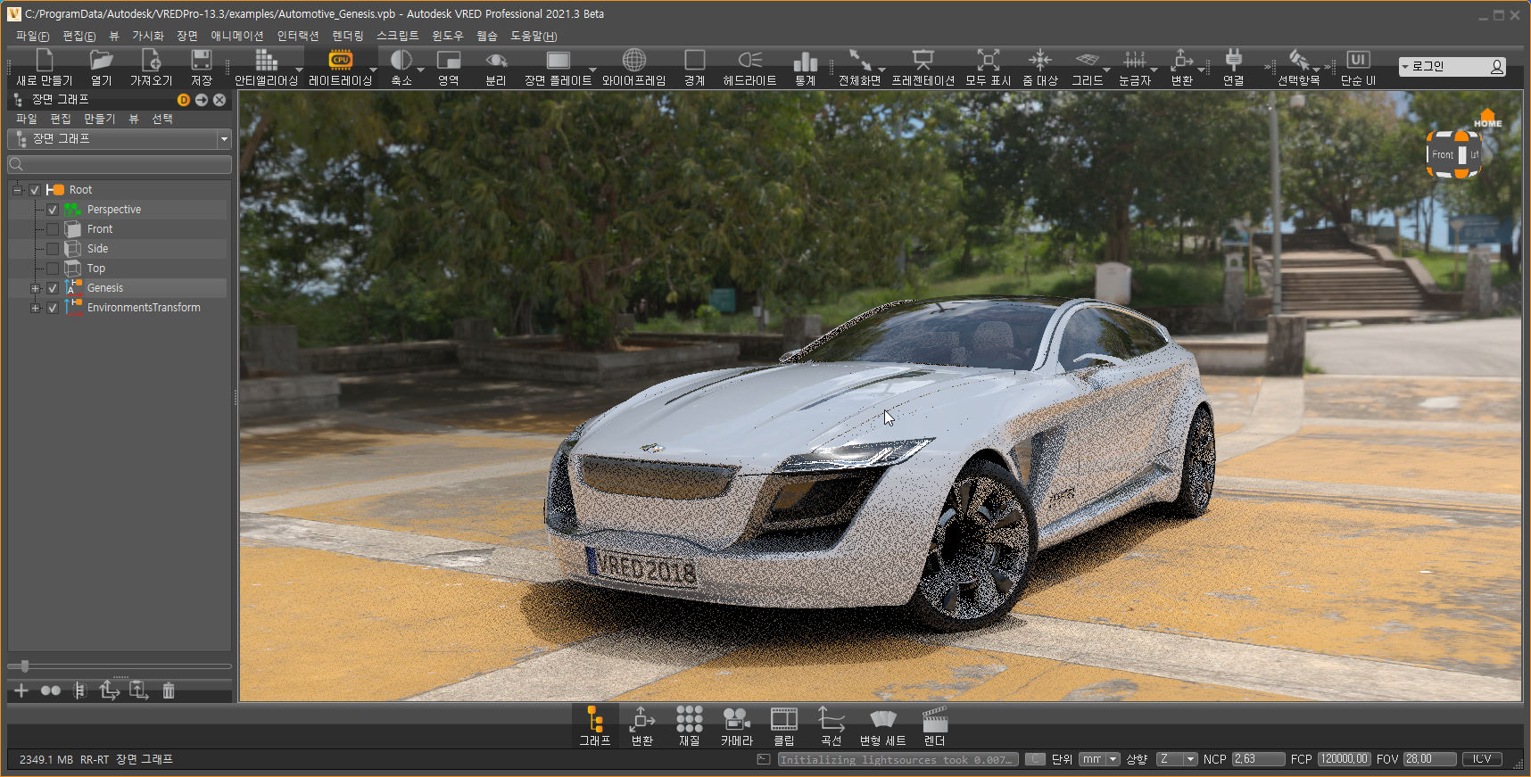Enable the Top view checkbox
This screenshot has width=1531, height=777.
point(53,269)
